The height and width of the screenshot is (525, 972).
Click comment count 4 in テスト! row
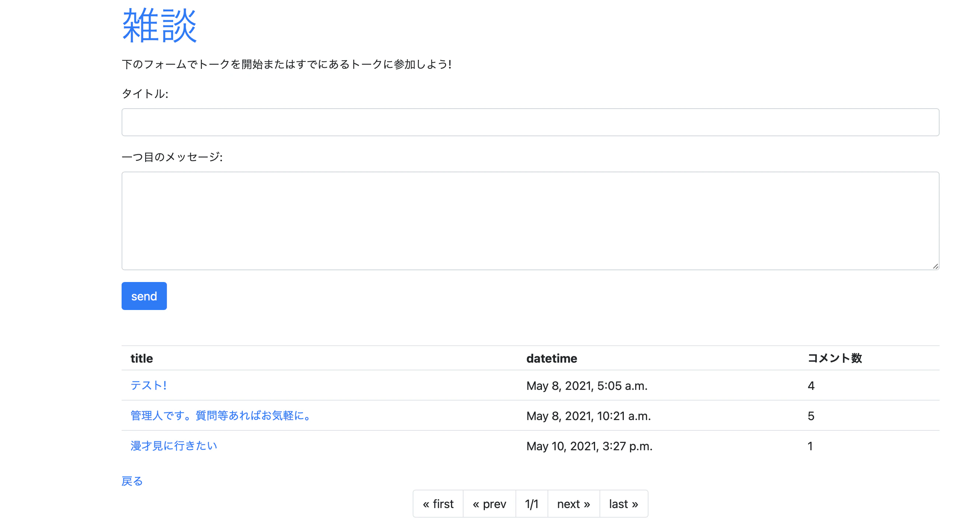tap(811, 385)
